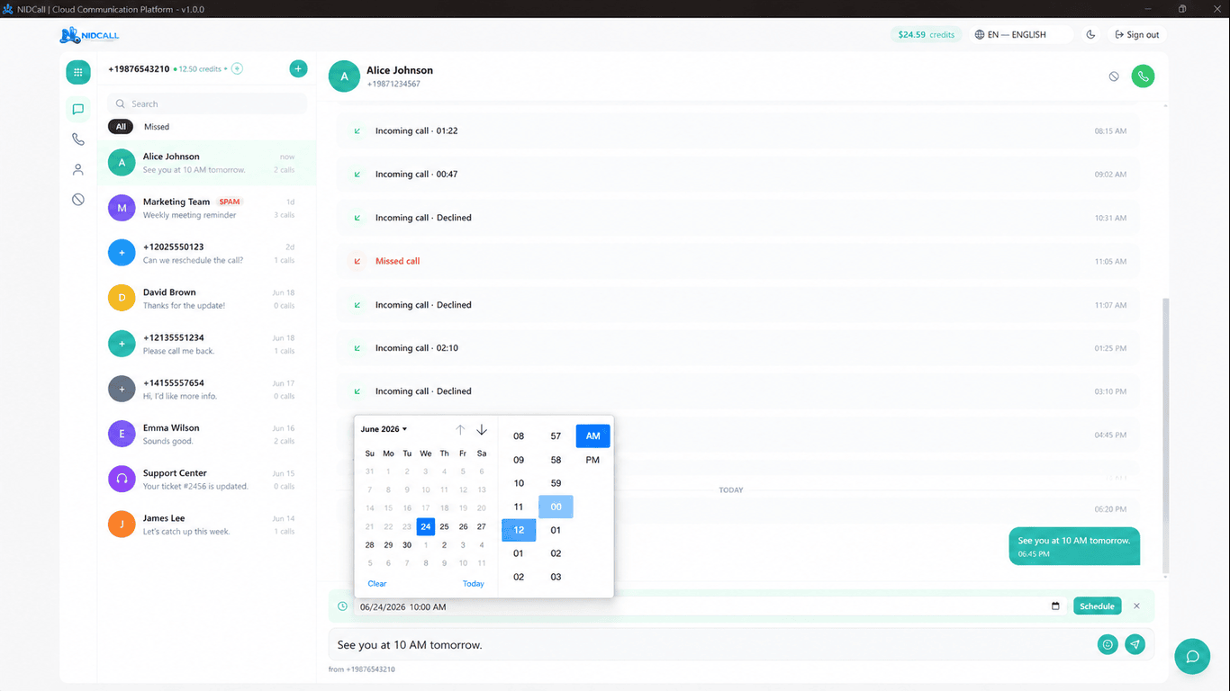The width and height of the screenshot is (1230, 691).
Task: Open +14155557654 conversation
Action: (x=207, y=390)
